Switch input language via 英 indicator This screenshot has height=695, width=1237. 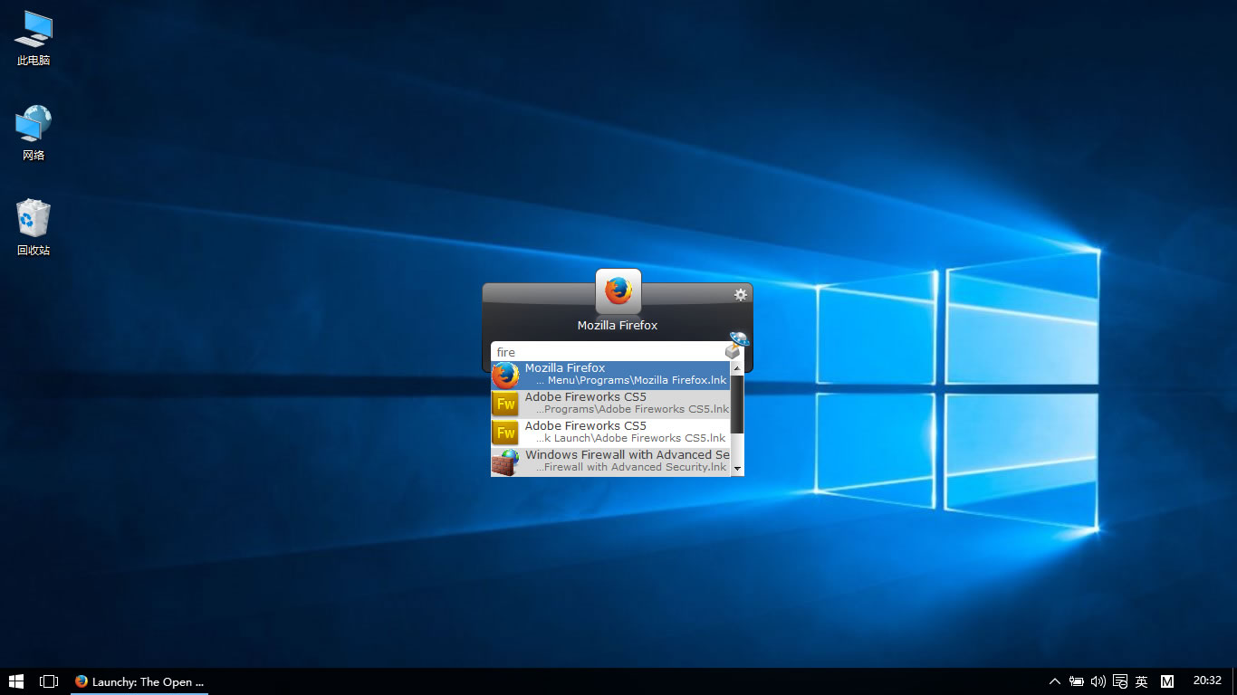[x=1142, y=681]
